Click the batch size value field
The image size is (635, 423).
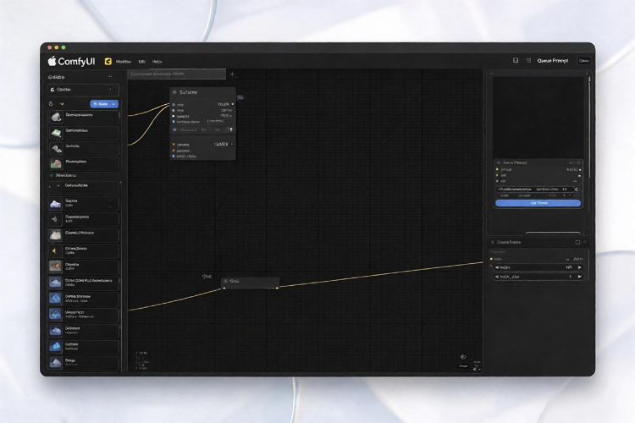[x=538, y=277]
